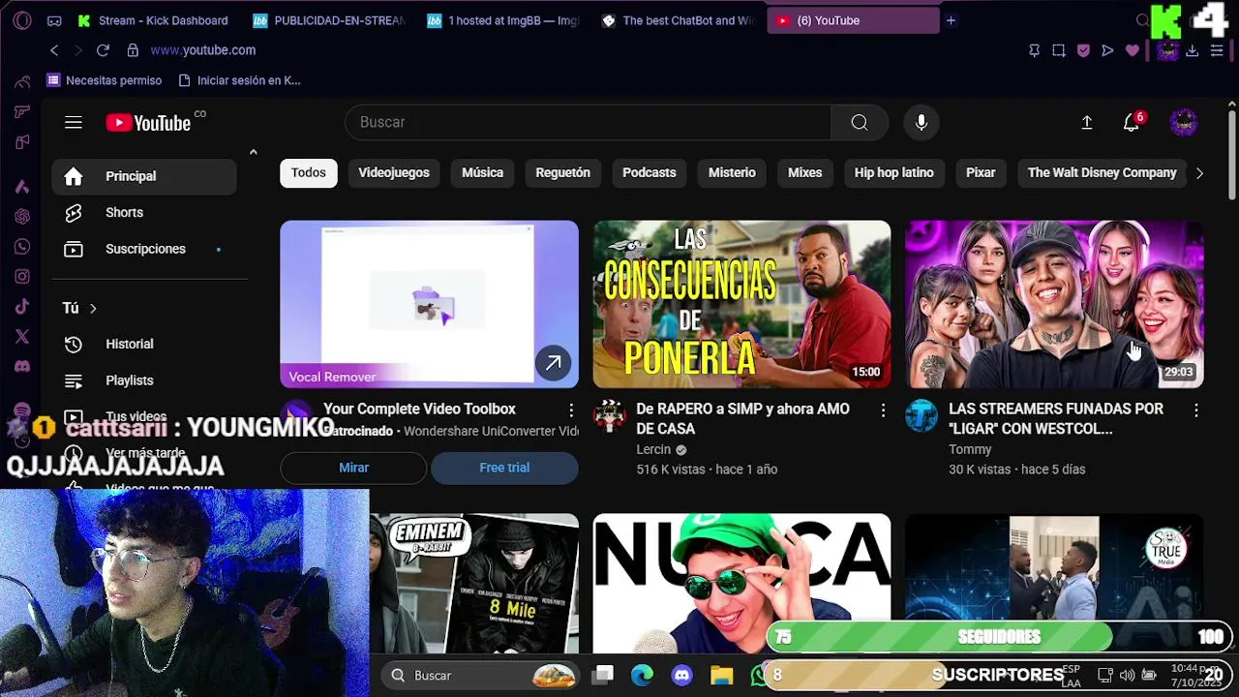The height and width of the screenshot is (697, 1239).
Task: Open the Necesitas permiso bookmark
Action: click(105, 80)
